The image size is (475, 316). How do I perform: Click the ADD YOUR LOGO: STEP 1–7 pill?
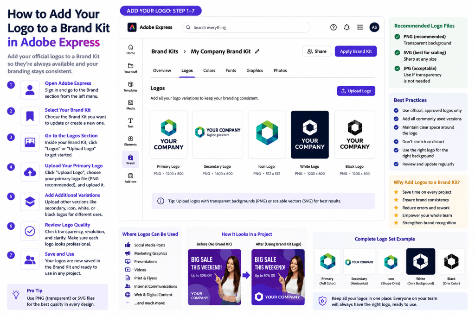pos(161,11)
